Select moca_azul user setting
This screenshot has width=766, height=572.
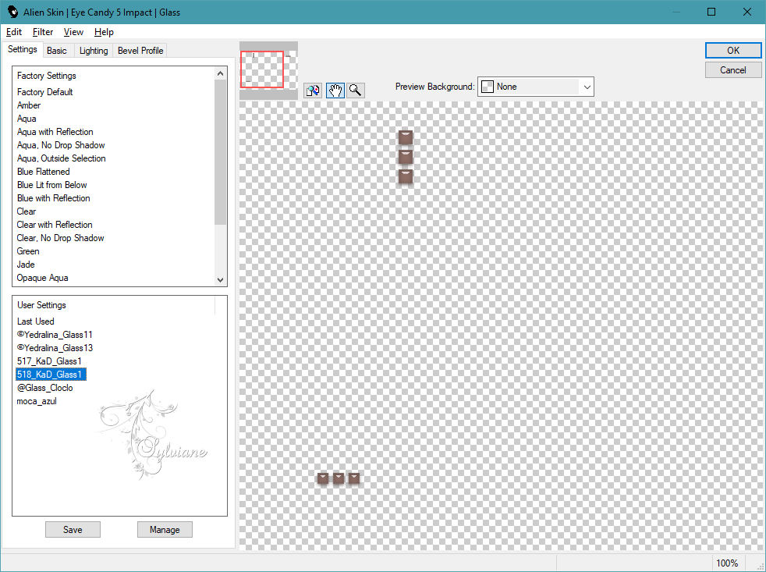(37, 401)
